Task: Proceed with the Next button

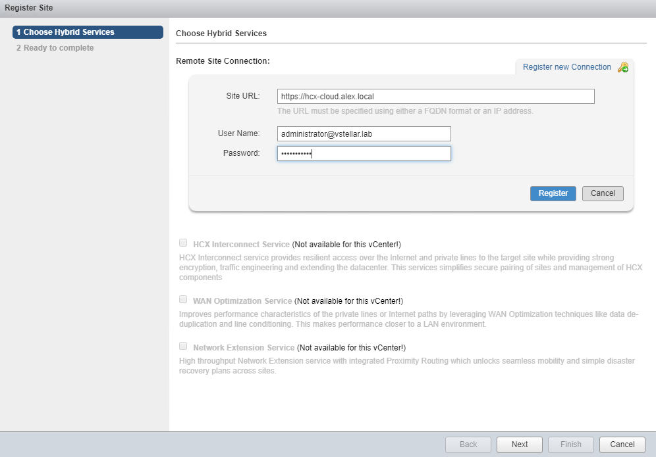Action: pos(520,445)
